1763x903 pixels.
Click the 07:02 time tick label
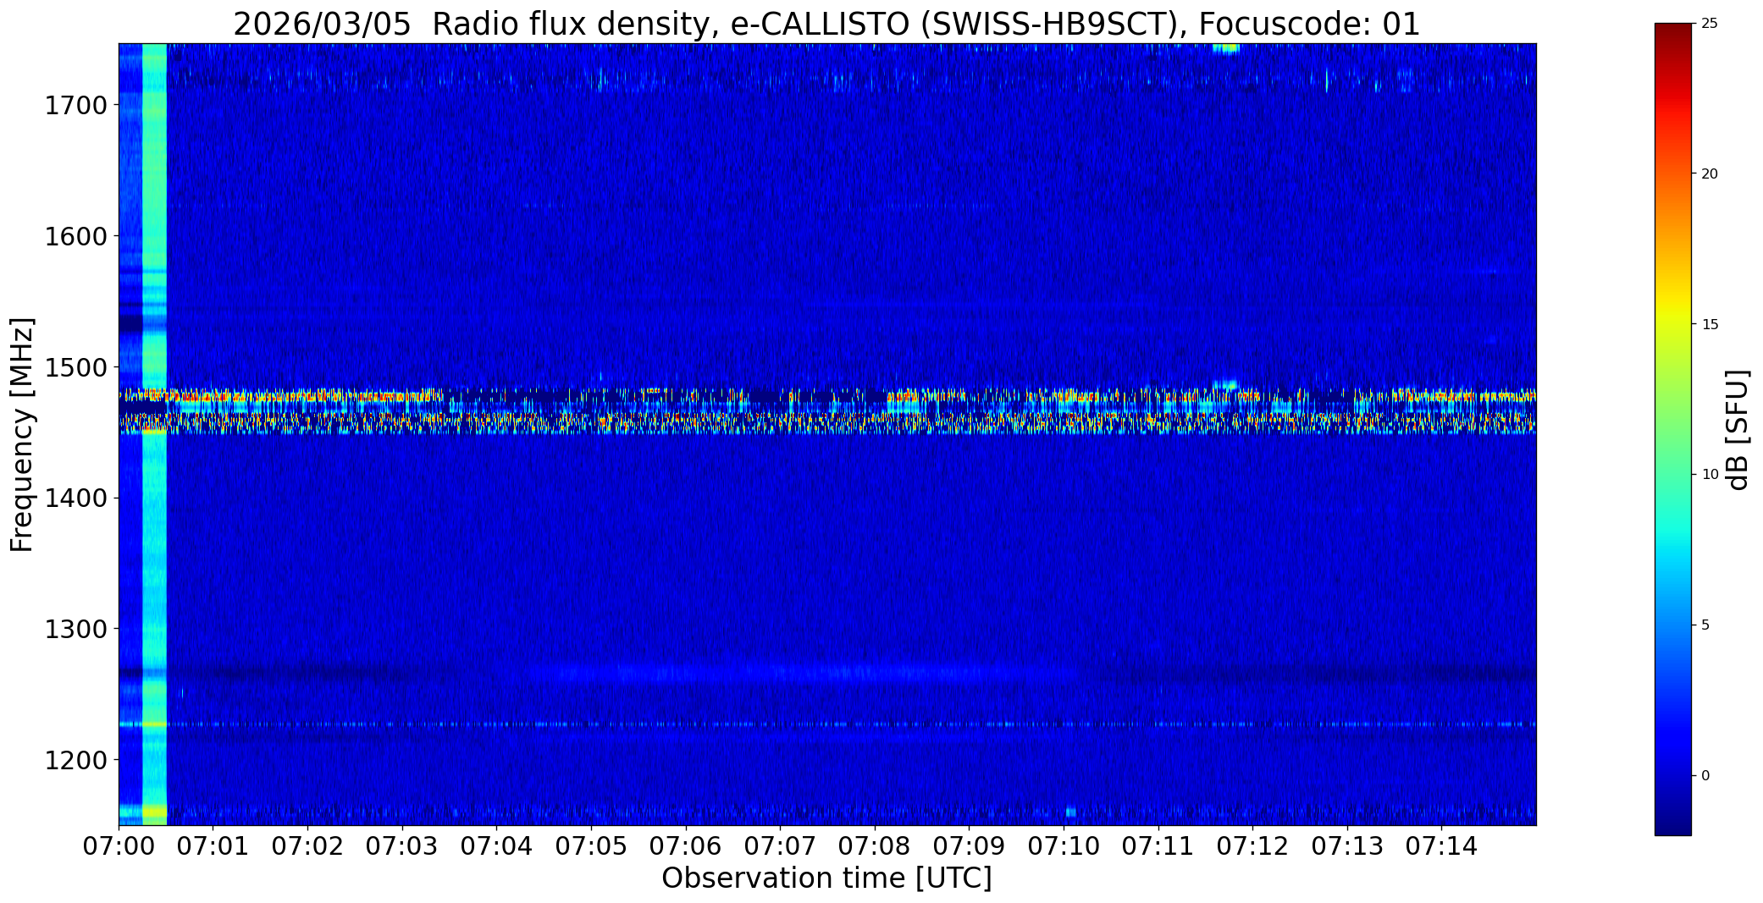[307, 846]
